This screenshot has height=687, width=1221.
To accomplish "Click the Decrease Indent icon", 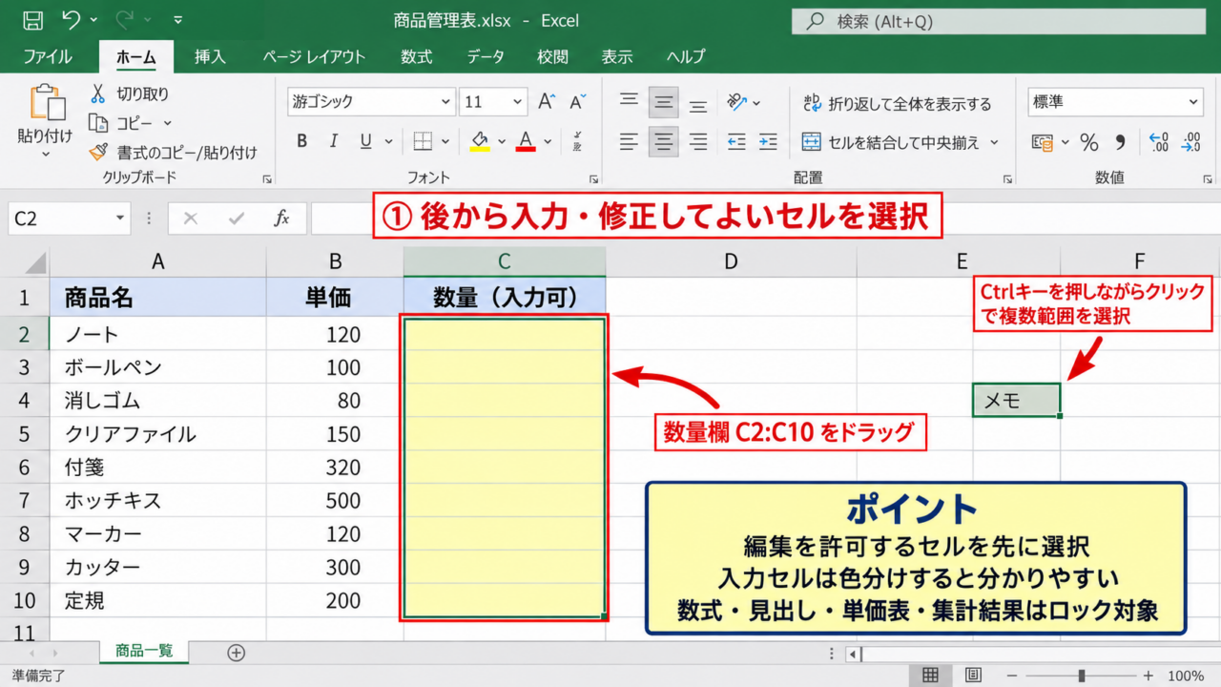I will (x=736, y=142).
